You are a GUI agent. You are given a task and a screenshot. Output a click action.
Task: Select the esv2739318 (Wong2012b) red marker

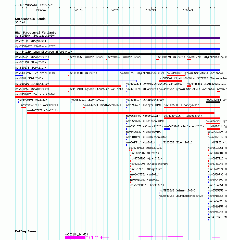tap(131, 150)
